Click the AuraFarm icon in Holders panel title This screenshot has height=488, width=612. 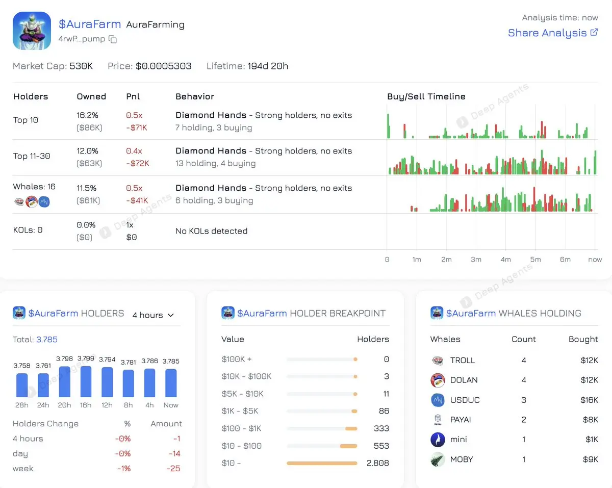(19, 313)
